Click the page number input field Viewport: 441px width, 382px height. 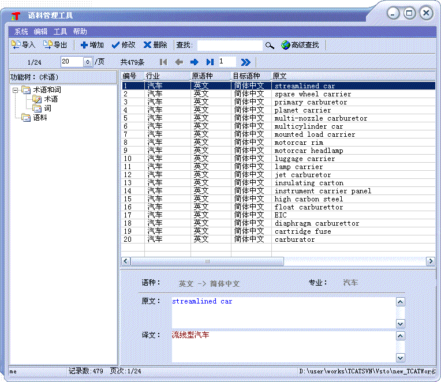pos(227,62)
